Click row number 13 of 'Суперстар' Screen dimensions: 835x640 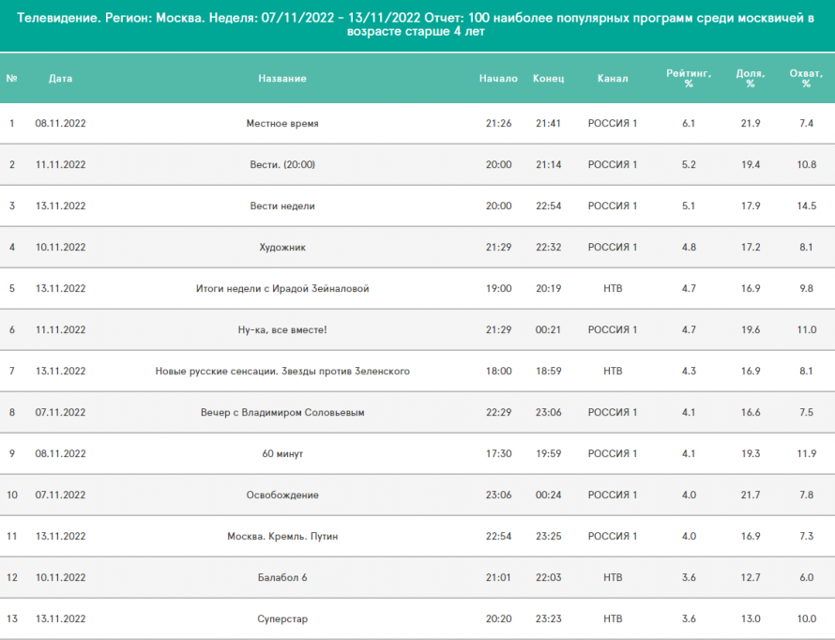pyautogui.click(x=11, y=618)
